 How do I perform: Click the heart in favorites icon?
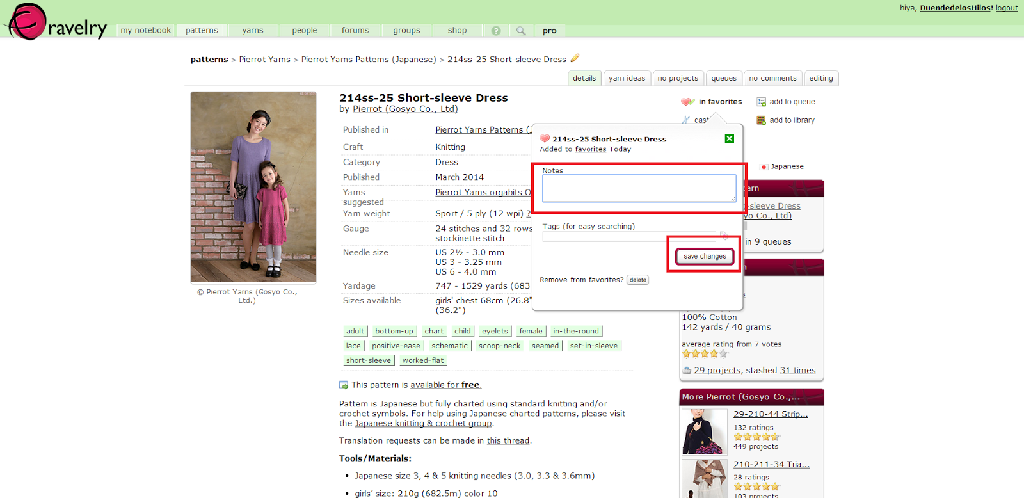tap(687, 102)
